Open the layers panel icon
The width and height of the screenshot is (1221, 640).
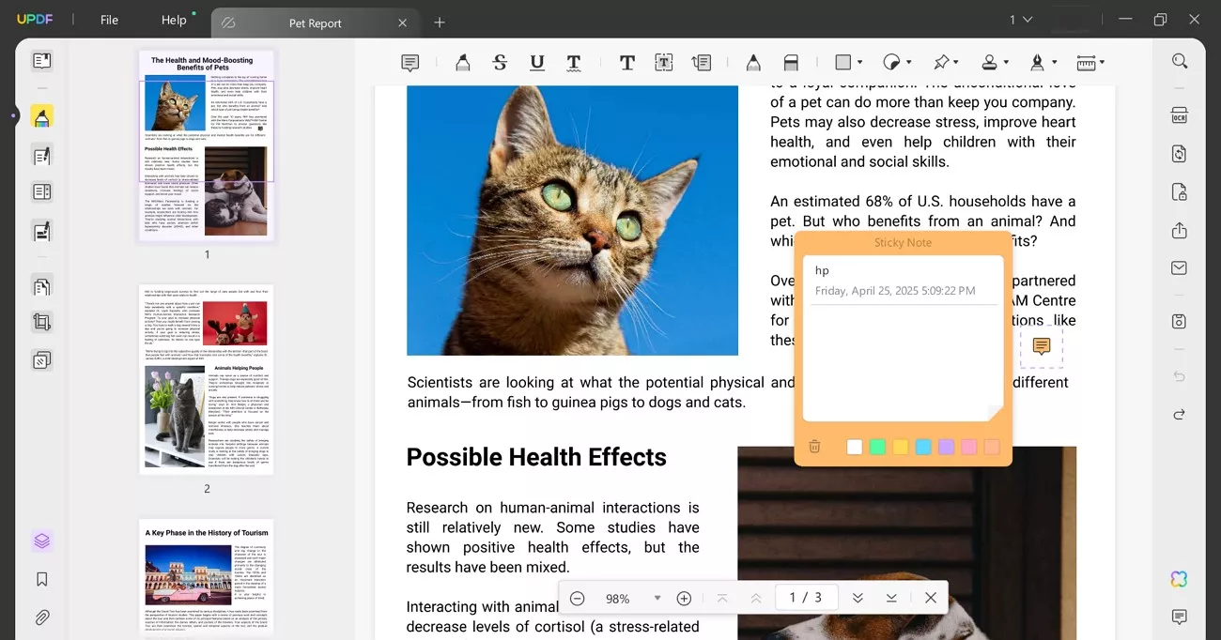click(41, 541)
